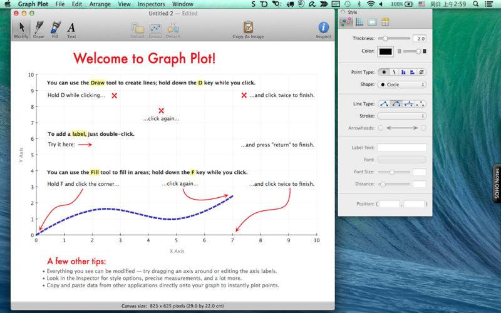The height and width of the screenshot is (313, 501).
Task: Switch to the canvas inspector tab icon
Action: pos(372,22)
